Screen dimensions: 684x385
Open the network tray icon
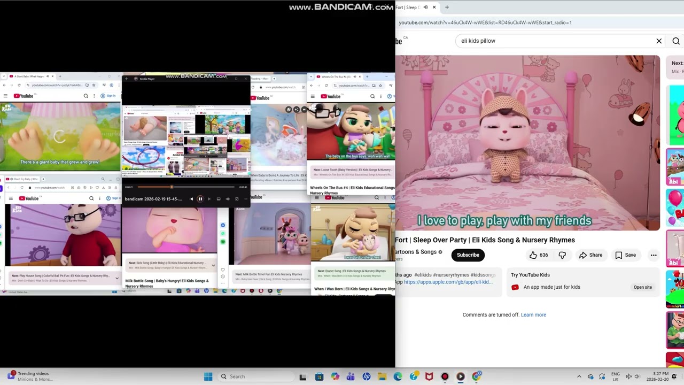pos(628,376)
